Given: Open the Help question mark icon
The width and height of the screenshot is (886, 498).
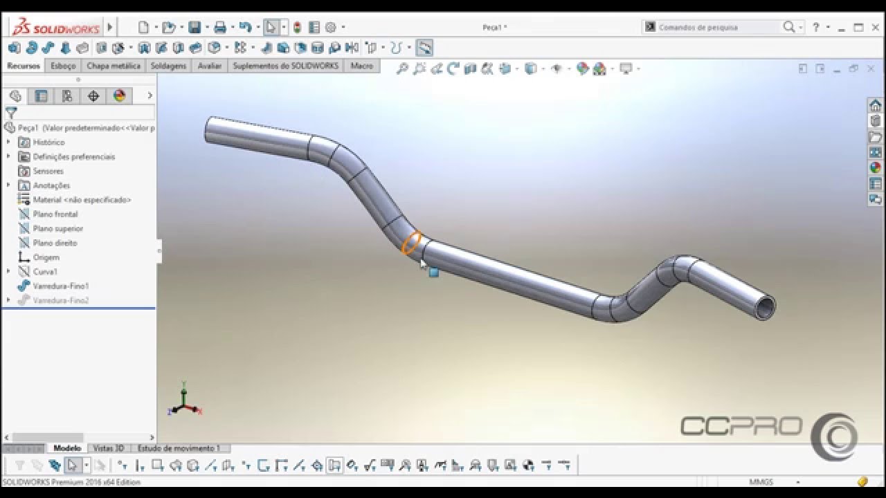Looking at the screenshot, I should [x=816, y=28].
